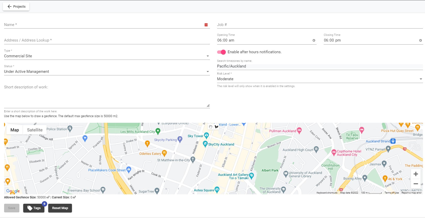Image resolution: width=425 pixels, height=218 pixels.
Task: Select the draw polygon tool on map
Action: (216, 127)
